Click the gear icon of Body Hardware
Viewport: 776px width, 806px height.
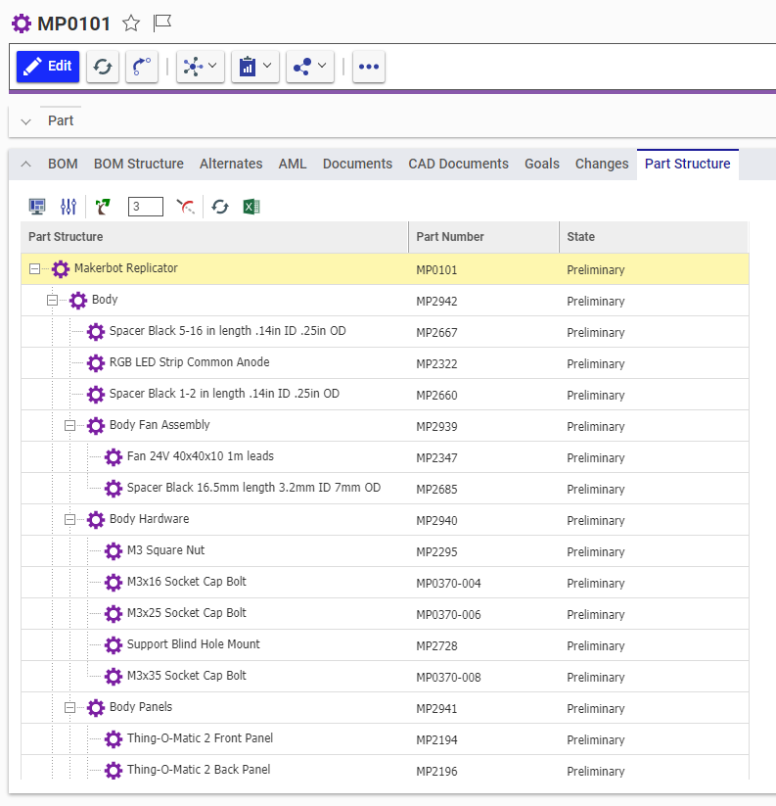pyautogui.click(x=96, y=520)
